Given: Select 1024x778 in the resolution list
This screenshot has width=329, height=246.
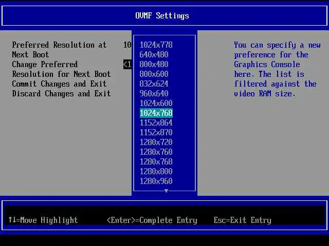Looking at the screenshot, I should click(x=156, y=45).
